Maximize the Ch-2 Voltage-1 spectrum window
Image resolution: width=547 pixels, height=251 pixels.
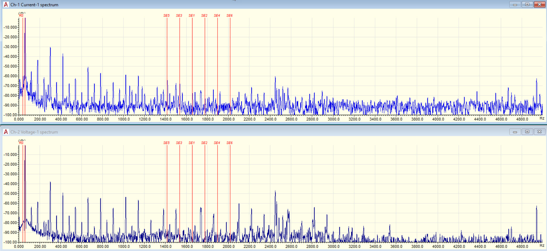pos(527,132)
